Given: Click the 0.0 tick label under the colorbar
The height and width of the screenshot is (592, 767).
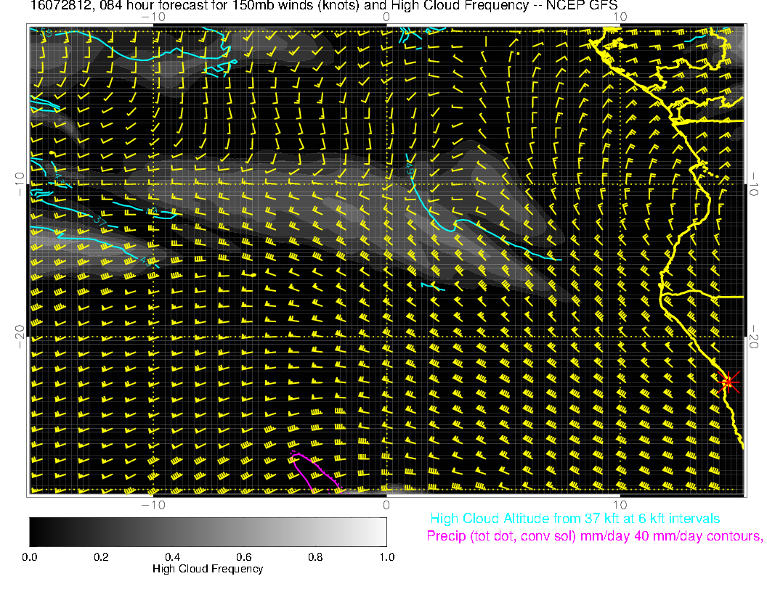Looking at the screenshot, I should [x=30, y=557].
